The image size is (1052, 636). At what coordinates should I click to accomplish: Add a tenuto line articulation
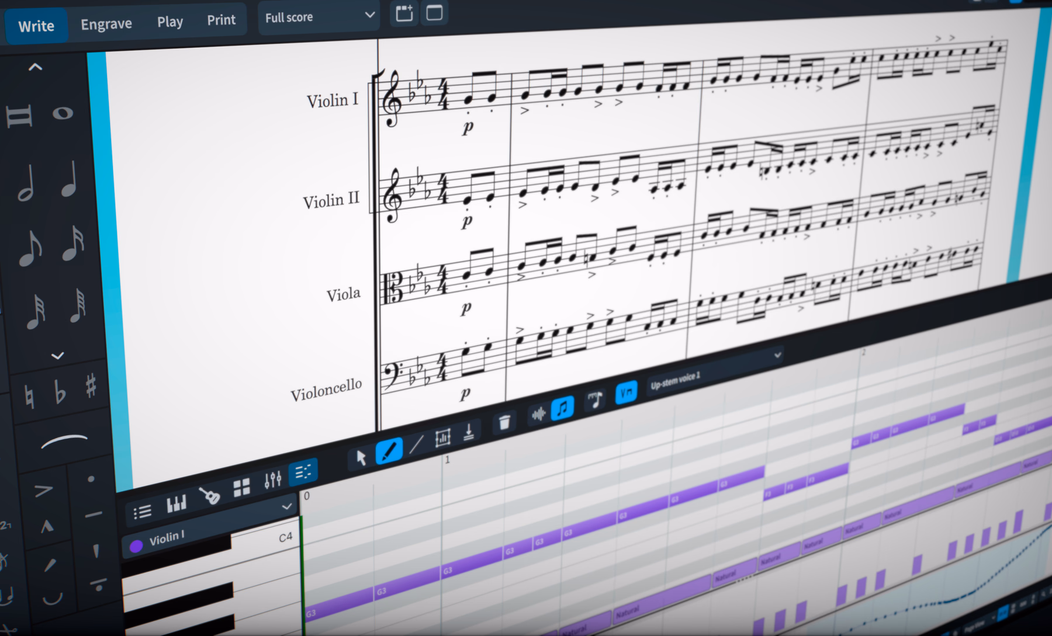(93, 515)
